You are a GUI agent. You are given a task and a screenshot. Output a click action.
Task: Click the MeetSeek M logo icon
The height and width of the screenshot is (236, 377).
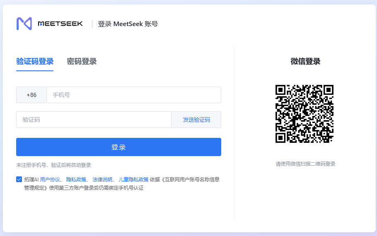pos(24,24)
